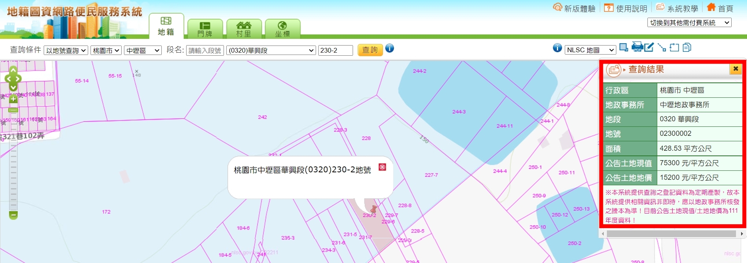The height and width of the screenshot is (263, 747).
Task: Click the edit/draw pencil icon
Action: click(x=649, y=47)
